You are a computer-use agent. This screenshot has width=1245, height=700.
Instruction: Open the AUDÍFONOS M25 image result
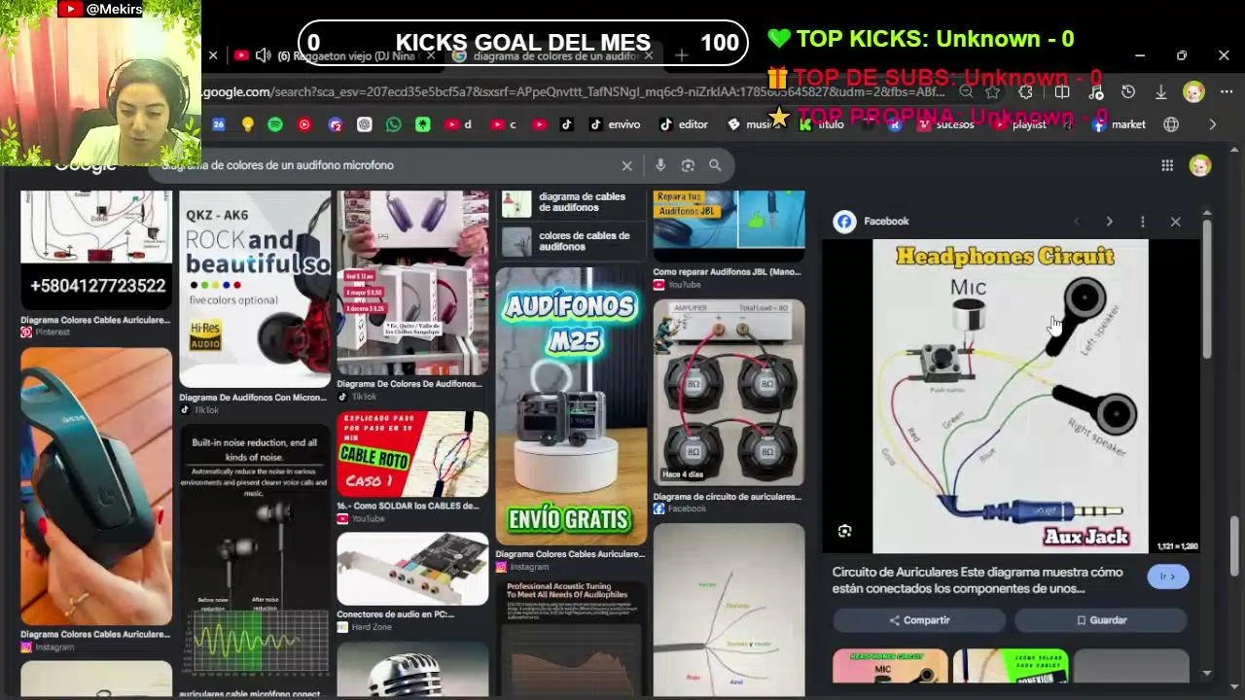pos(571,405)
